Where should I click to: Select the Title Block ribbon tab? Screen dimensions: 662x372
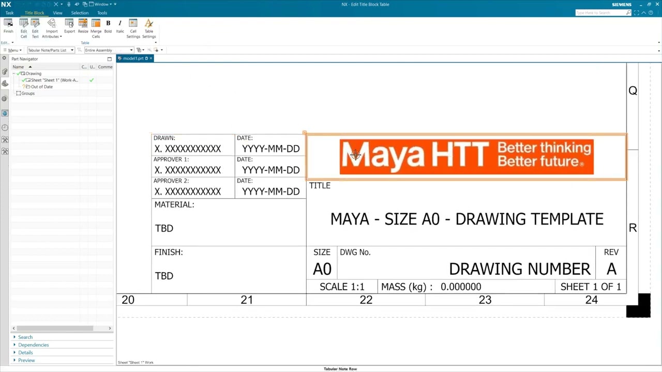[34, 13]
